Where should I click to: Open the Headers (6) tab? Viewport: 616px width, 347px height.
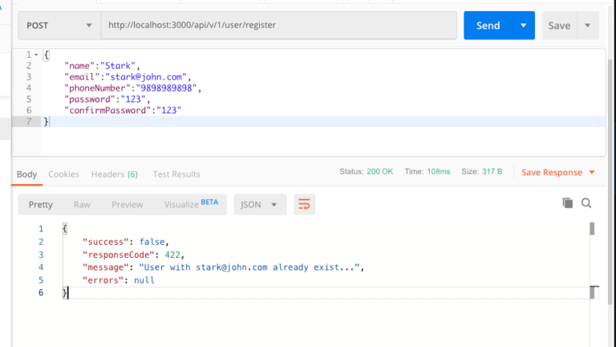pyautogui.click(x=115, y=174)
